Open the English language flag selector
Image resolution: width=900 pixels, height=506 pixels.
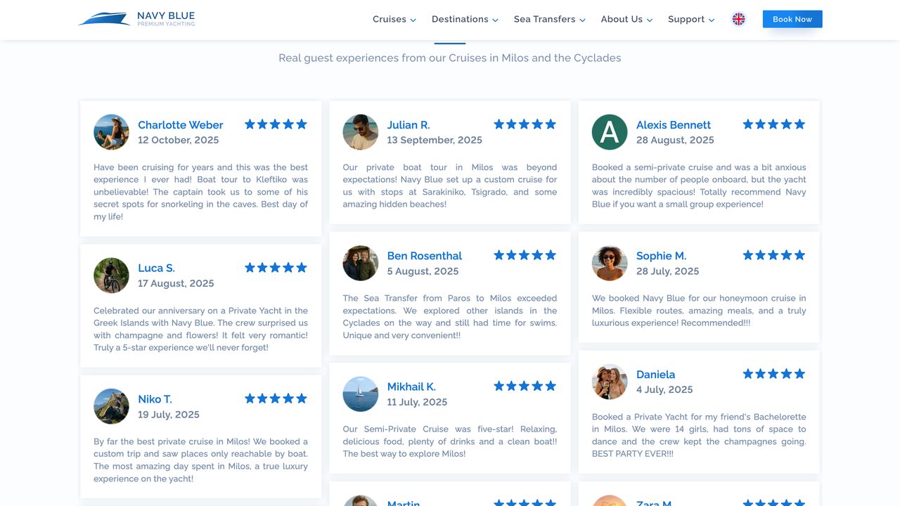coord(738,19)
